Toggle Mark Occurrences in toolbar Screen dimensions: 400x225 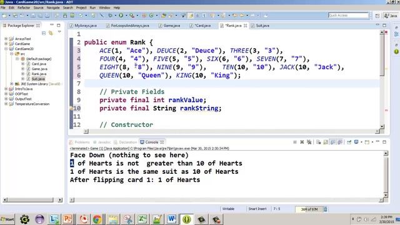click(x=191, y=16)
